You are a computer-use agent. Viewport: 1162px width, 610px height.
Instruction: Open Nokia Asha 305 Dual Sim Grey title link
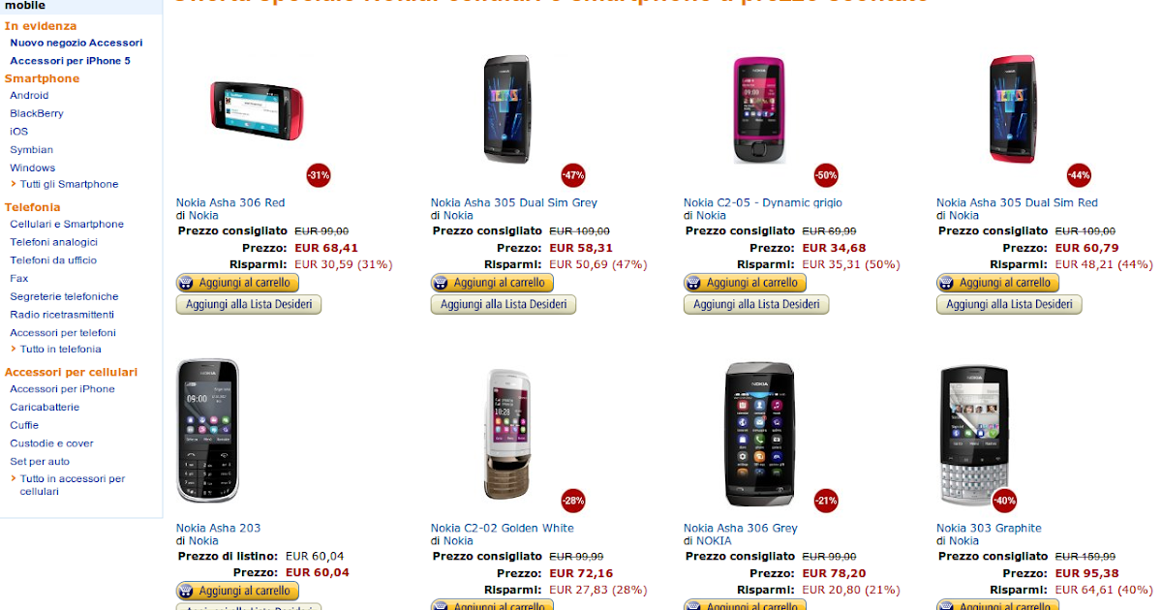514,202
